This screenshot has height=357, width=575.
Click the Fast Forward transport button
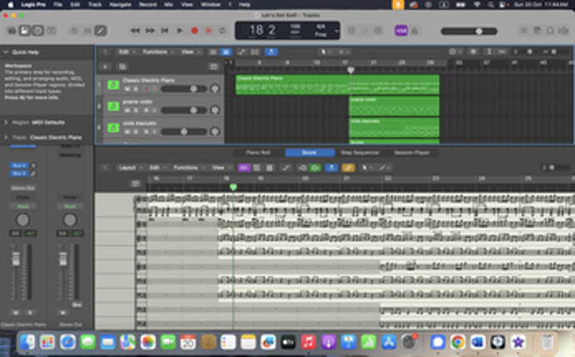tap(150, 31)
